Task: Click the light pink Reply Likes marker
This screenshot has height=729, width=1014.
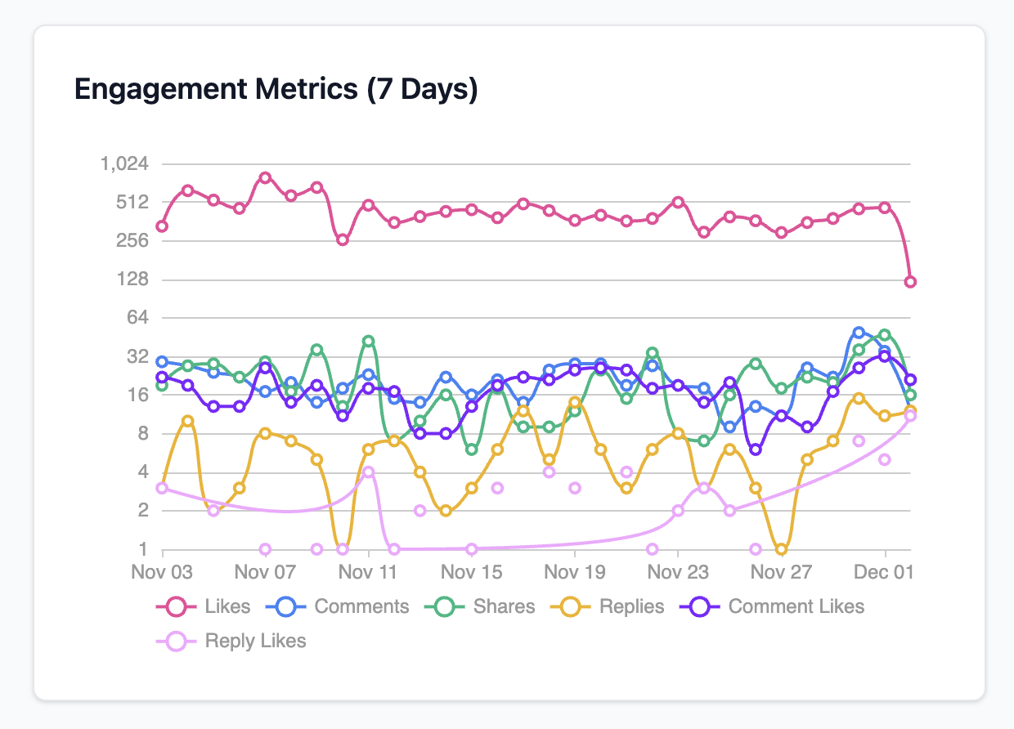Action: (x=177, y=641)
